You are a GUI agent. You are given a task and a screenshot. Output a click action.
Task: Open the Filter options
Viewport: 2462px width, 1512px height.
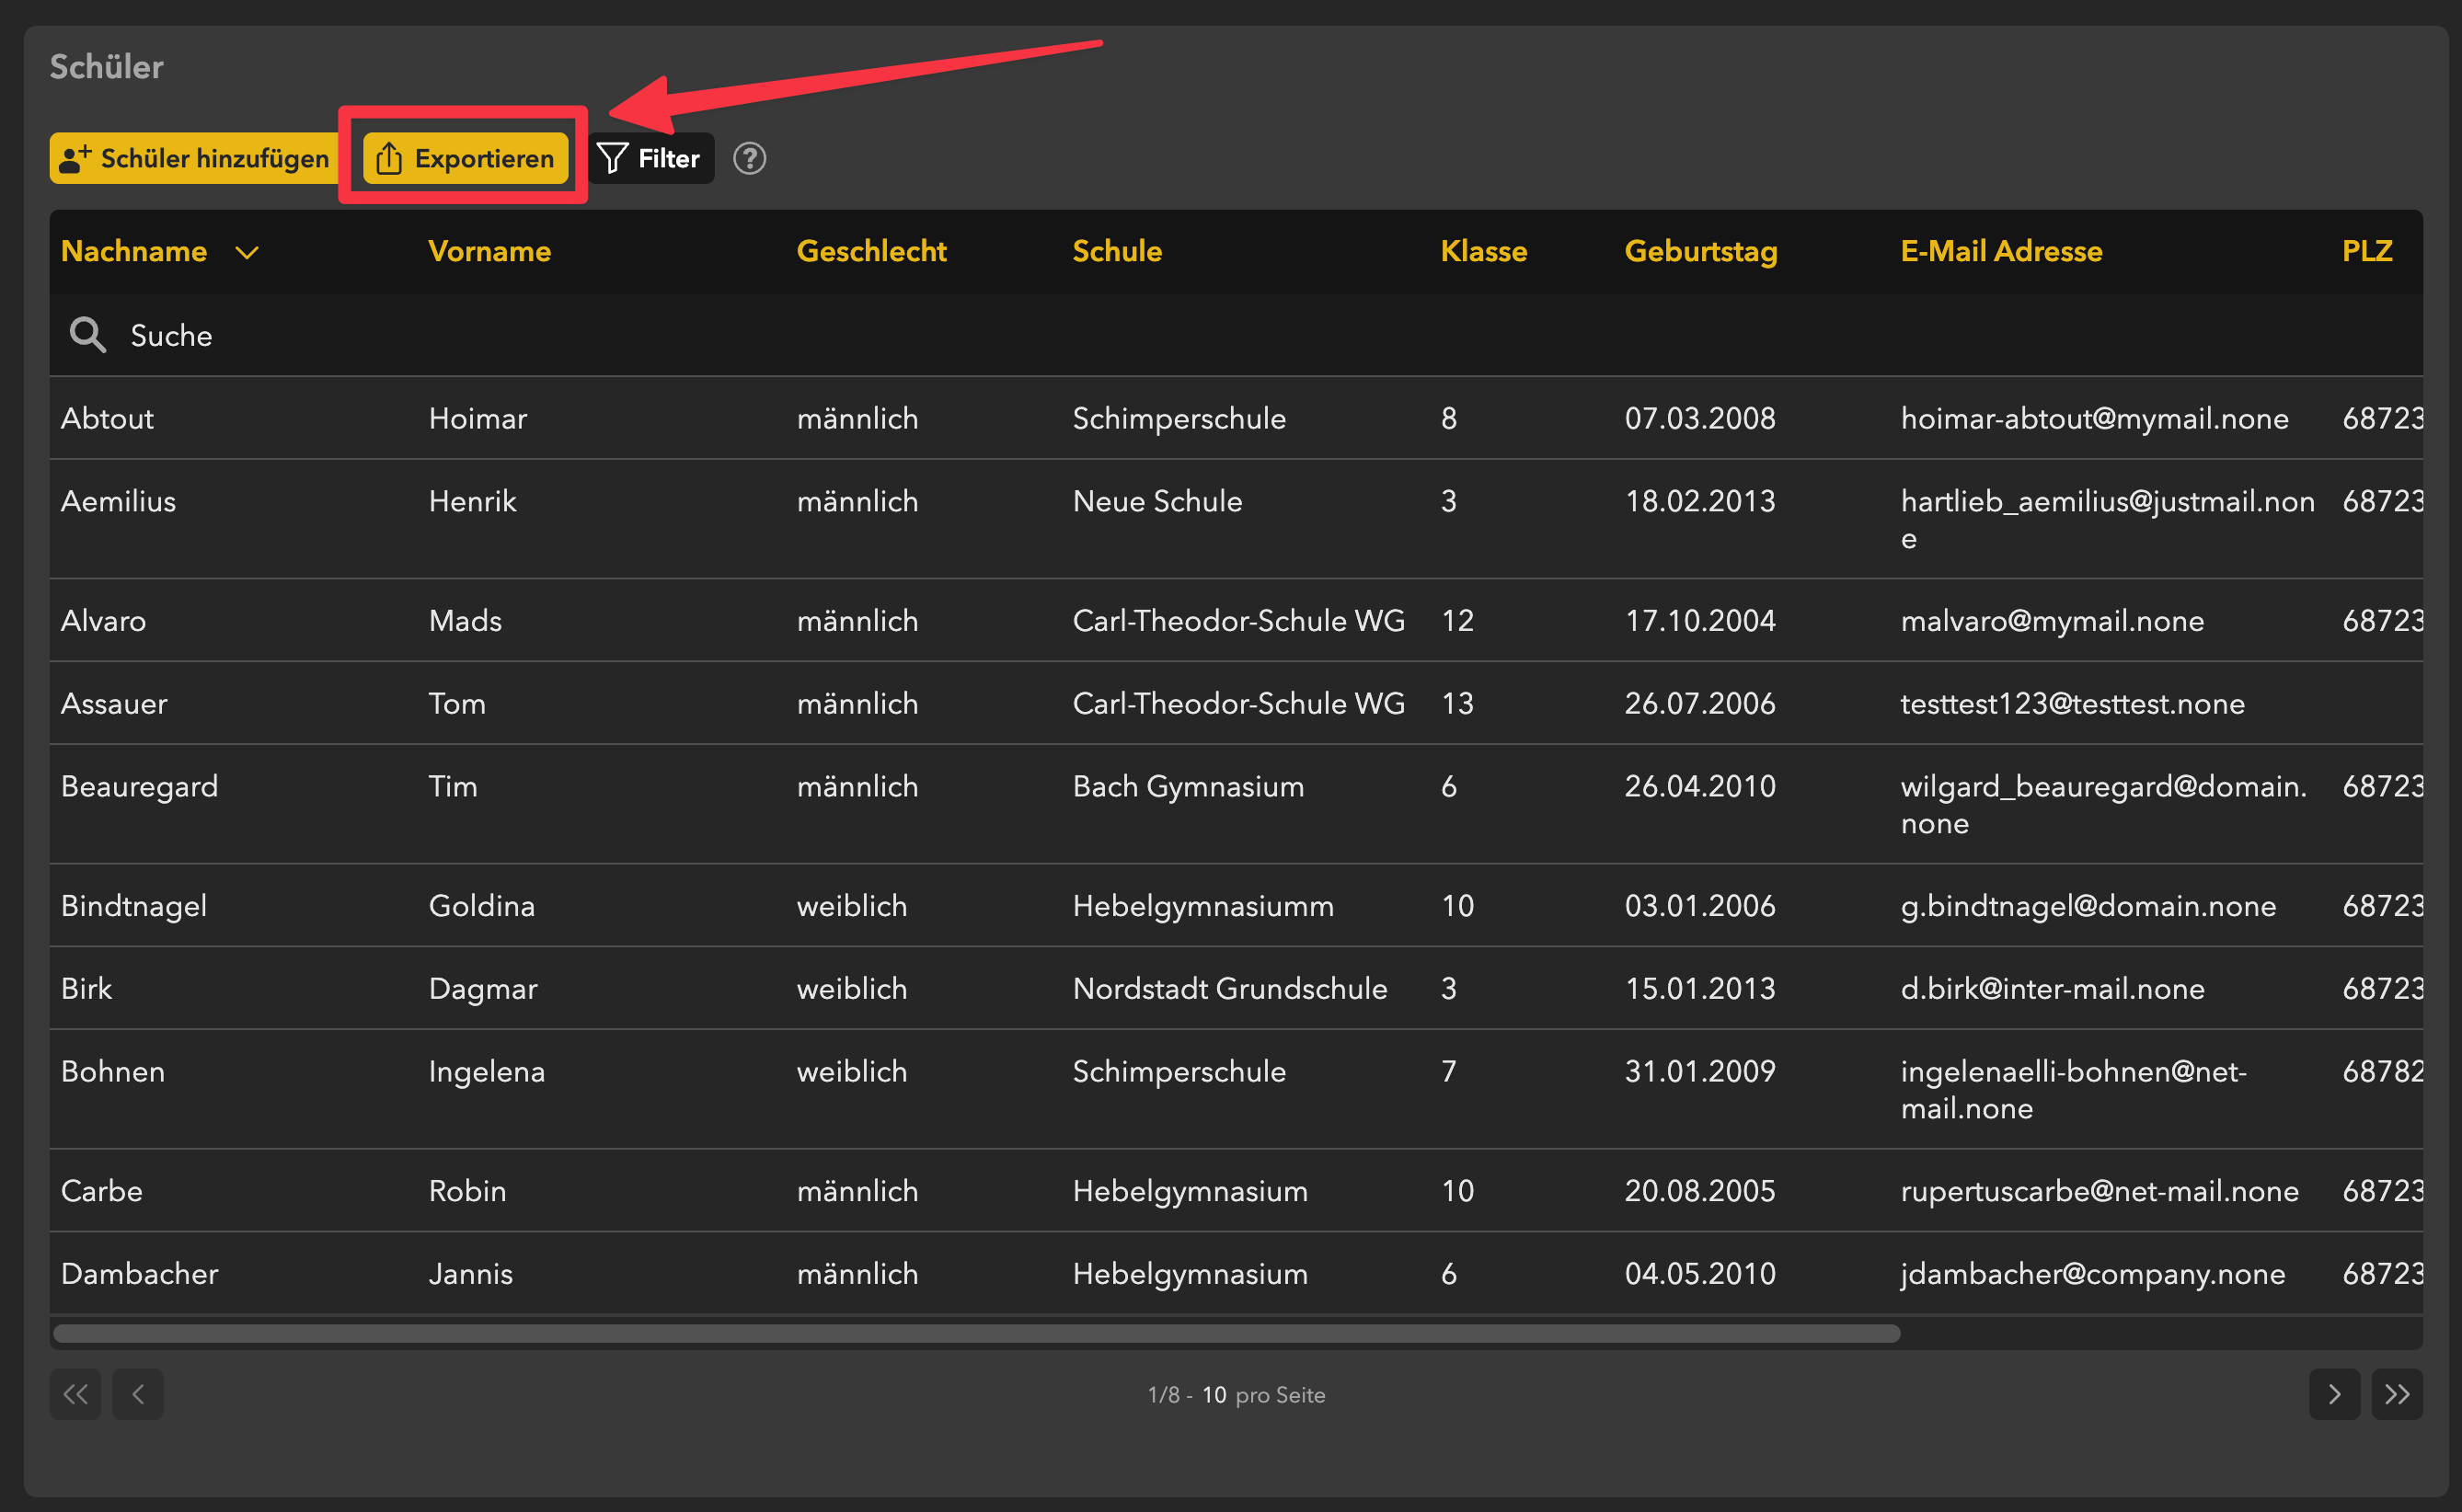coord(650,158)
